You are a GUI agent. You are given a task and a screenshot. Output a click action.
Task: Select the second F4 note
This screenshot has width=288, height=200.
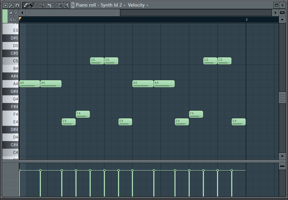pyautogui.click(x=196, y=114)
